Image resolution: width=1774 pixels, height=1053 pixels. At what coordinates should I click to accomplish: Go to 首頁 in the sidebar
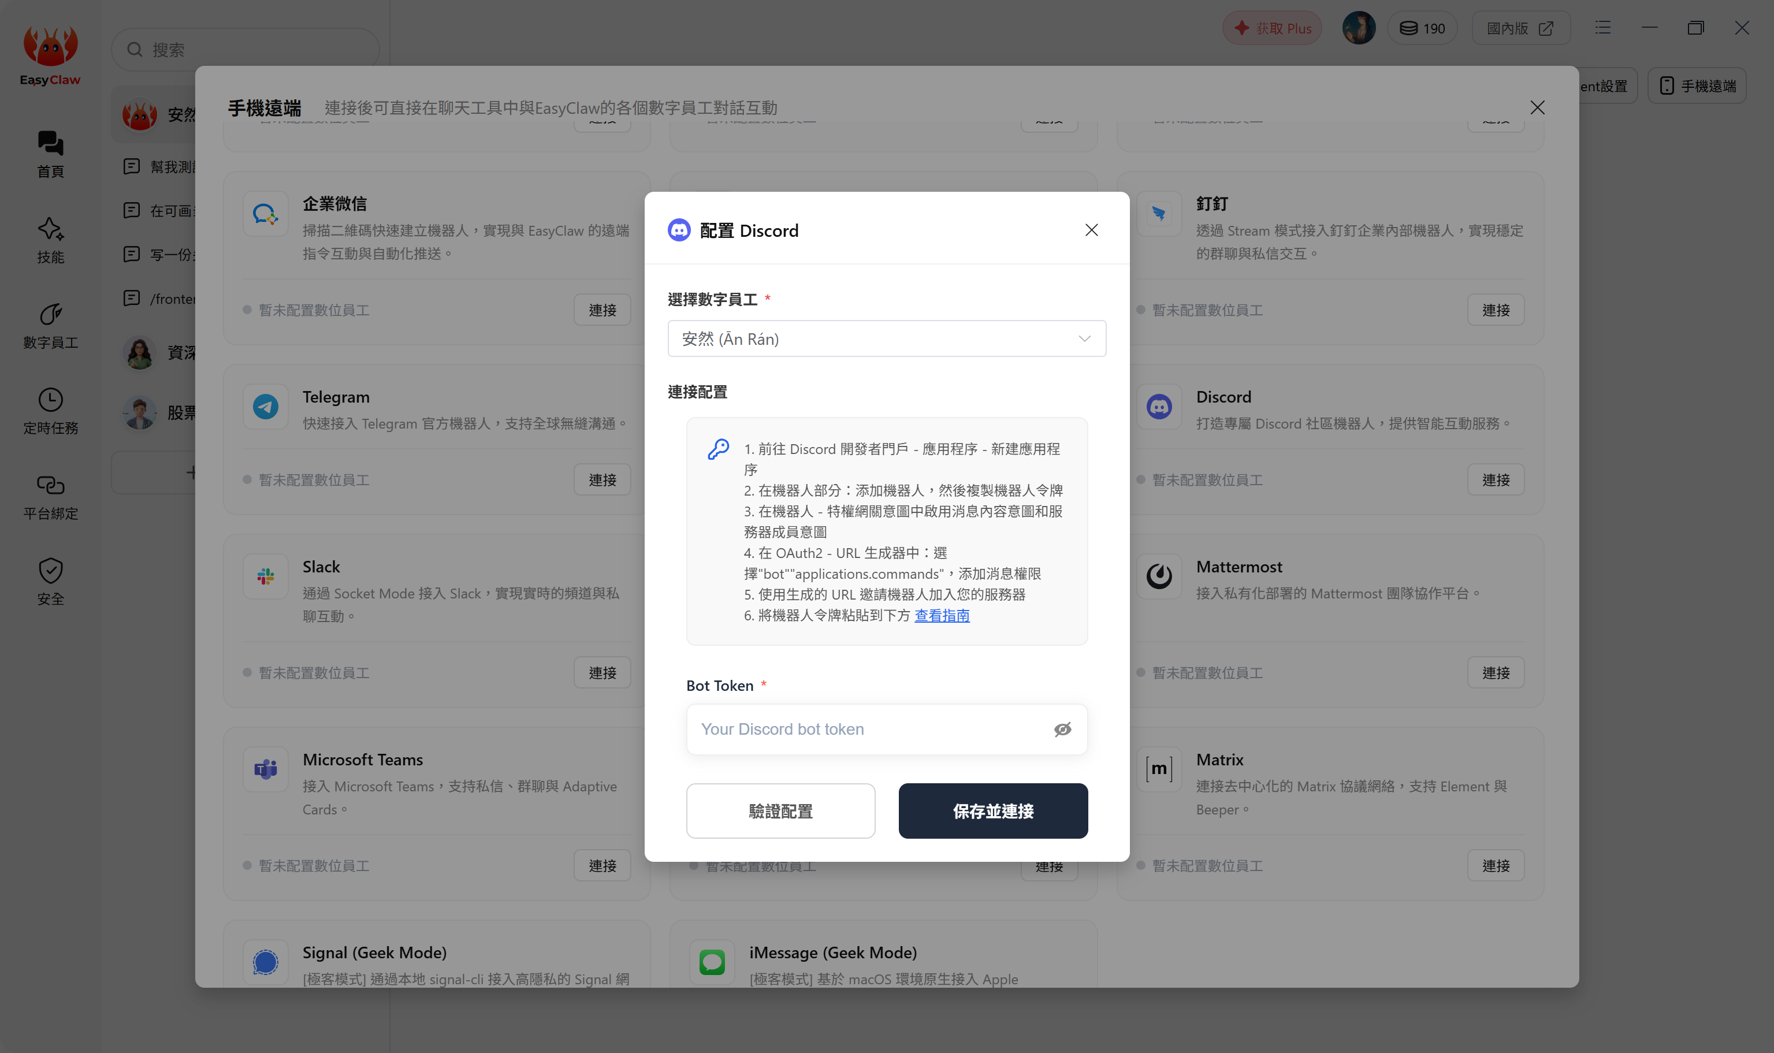pos(50,154)
